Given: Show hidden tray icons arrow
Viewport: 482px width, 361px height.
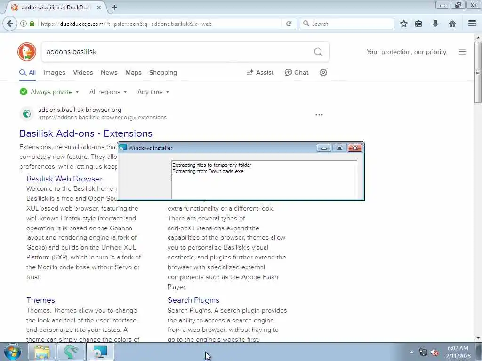Looking at the screenshot, I should [x=411, y=353].
